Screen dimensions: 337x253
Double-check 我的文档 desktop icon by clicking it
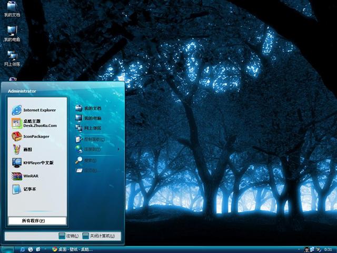[12, 8]
